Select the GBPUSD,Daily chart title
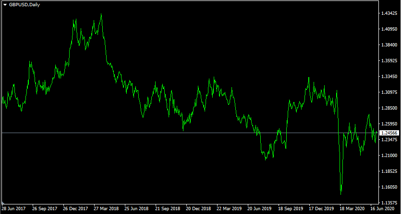This screenshot has height=214, width=401. coord(24,5)
